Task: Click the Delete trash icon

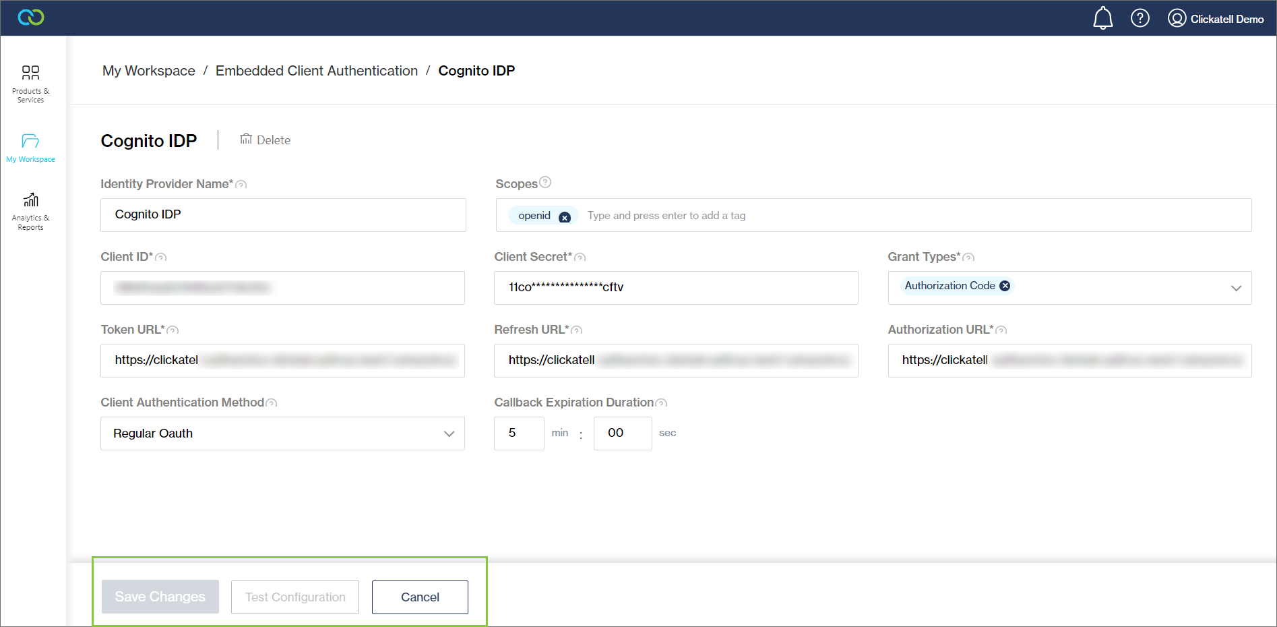Action: 247,139
